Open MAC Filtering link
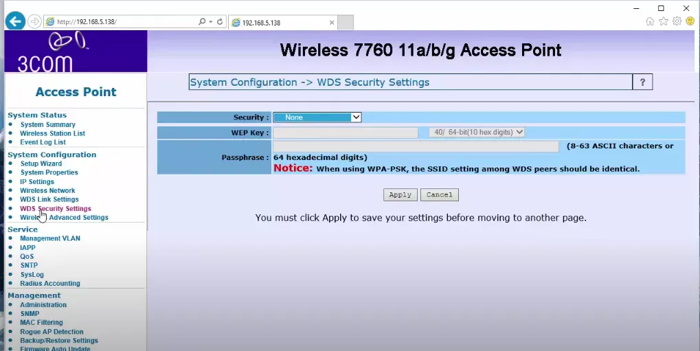The image size is (700, 351). click(x=41, y=322)
